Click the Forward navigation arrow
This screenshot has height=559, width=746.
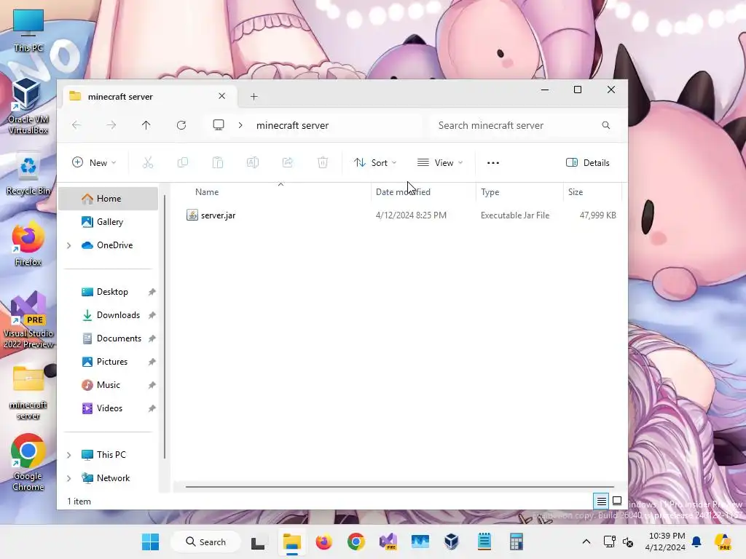click(111, 125)
